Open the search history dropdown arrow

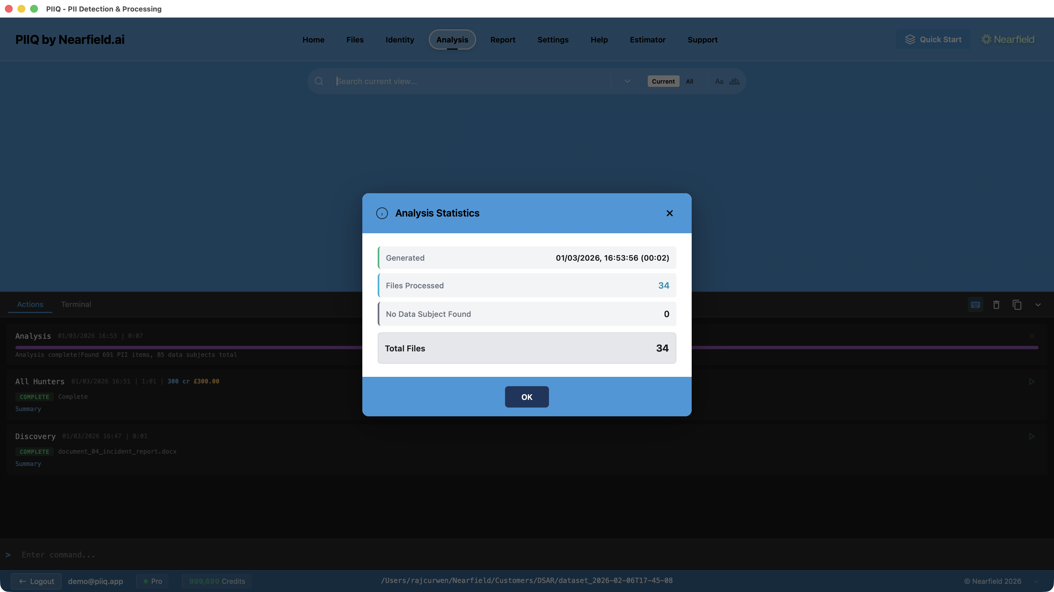(x=627, y=81)
